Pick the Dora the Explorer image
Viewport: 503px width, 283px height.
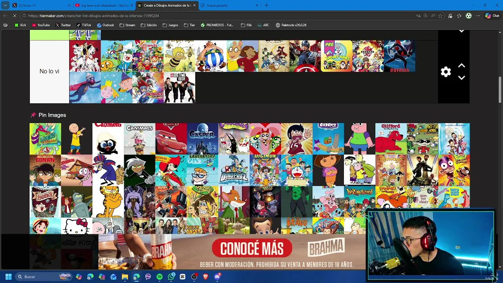(328, 170)
